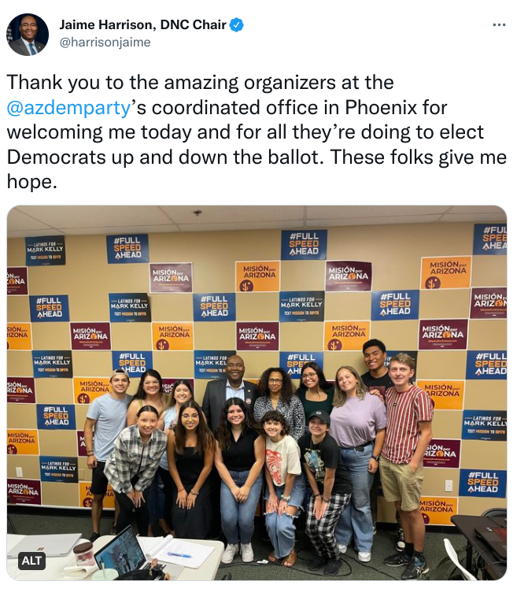Screen dimensions: 517x589
Task: Click the smoke detector on photo ceiling
Action: click(x=198, y=213)
